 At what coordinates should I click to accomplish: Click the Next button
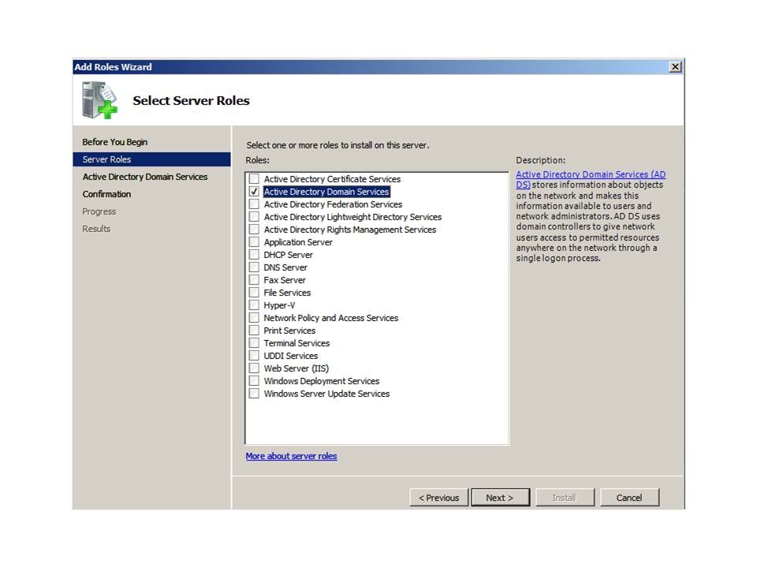499,498
